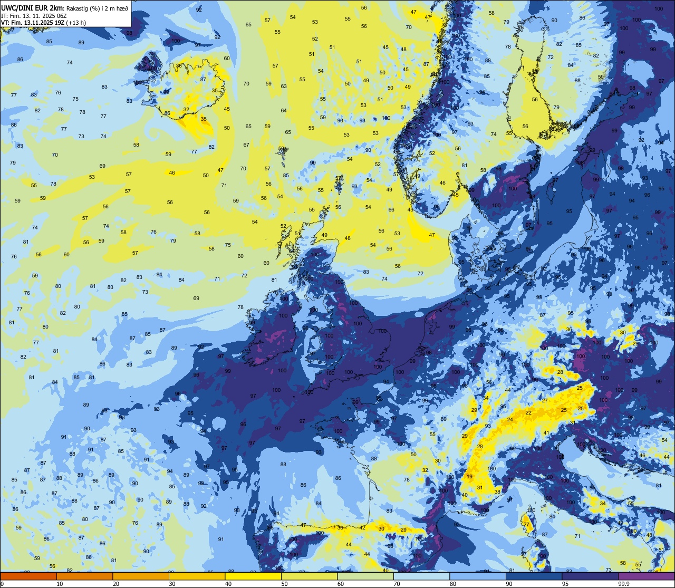Click the '24' humidity value on the map

pyautogui.click(x=510, y=420)
